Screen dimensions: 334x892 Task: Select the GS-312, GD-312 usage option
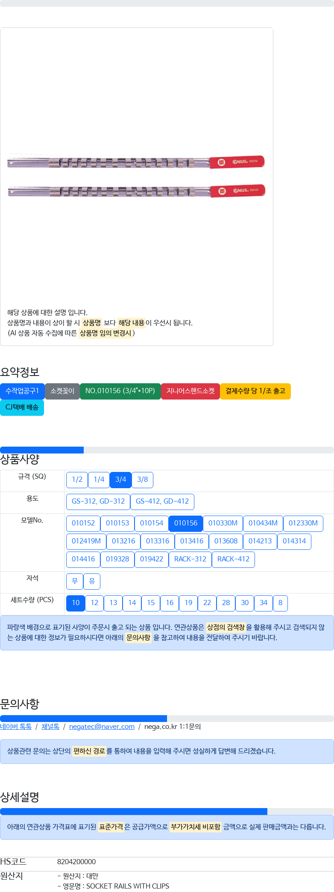(x=98, y=501)
